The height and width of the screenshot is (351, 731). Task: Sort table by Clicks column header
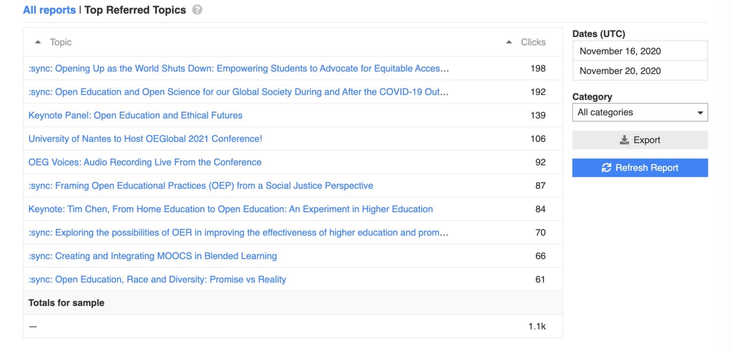pyautogui.click(x=533, y=42)
